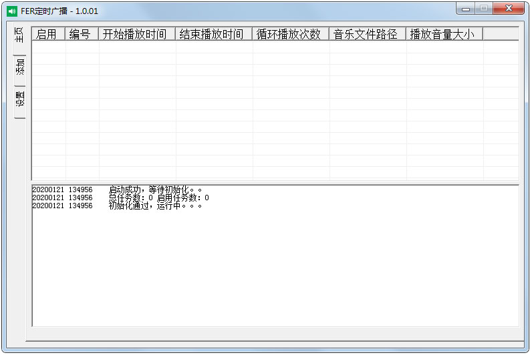Minimize the FER定时广播 window
The height and width of the screenshot is (355, 532).
click(466, 8)
